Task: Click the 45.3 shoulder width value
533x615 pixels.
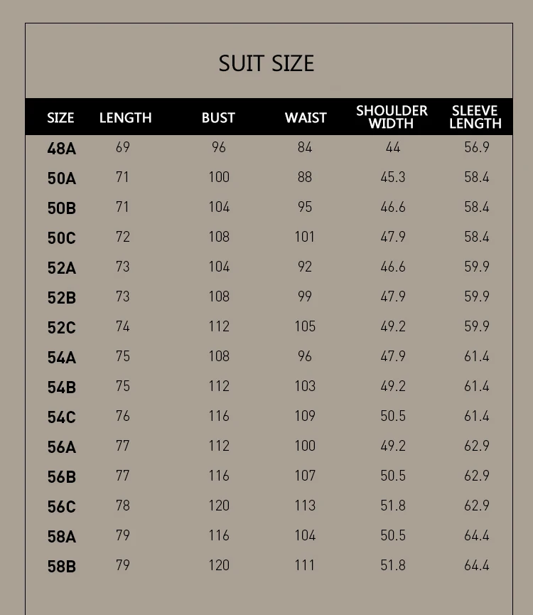Action: click(x=392, y=177)
